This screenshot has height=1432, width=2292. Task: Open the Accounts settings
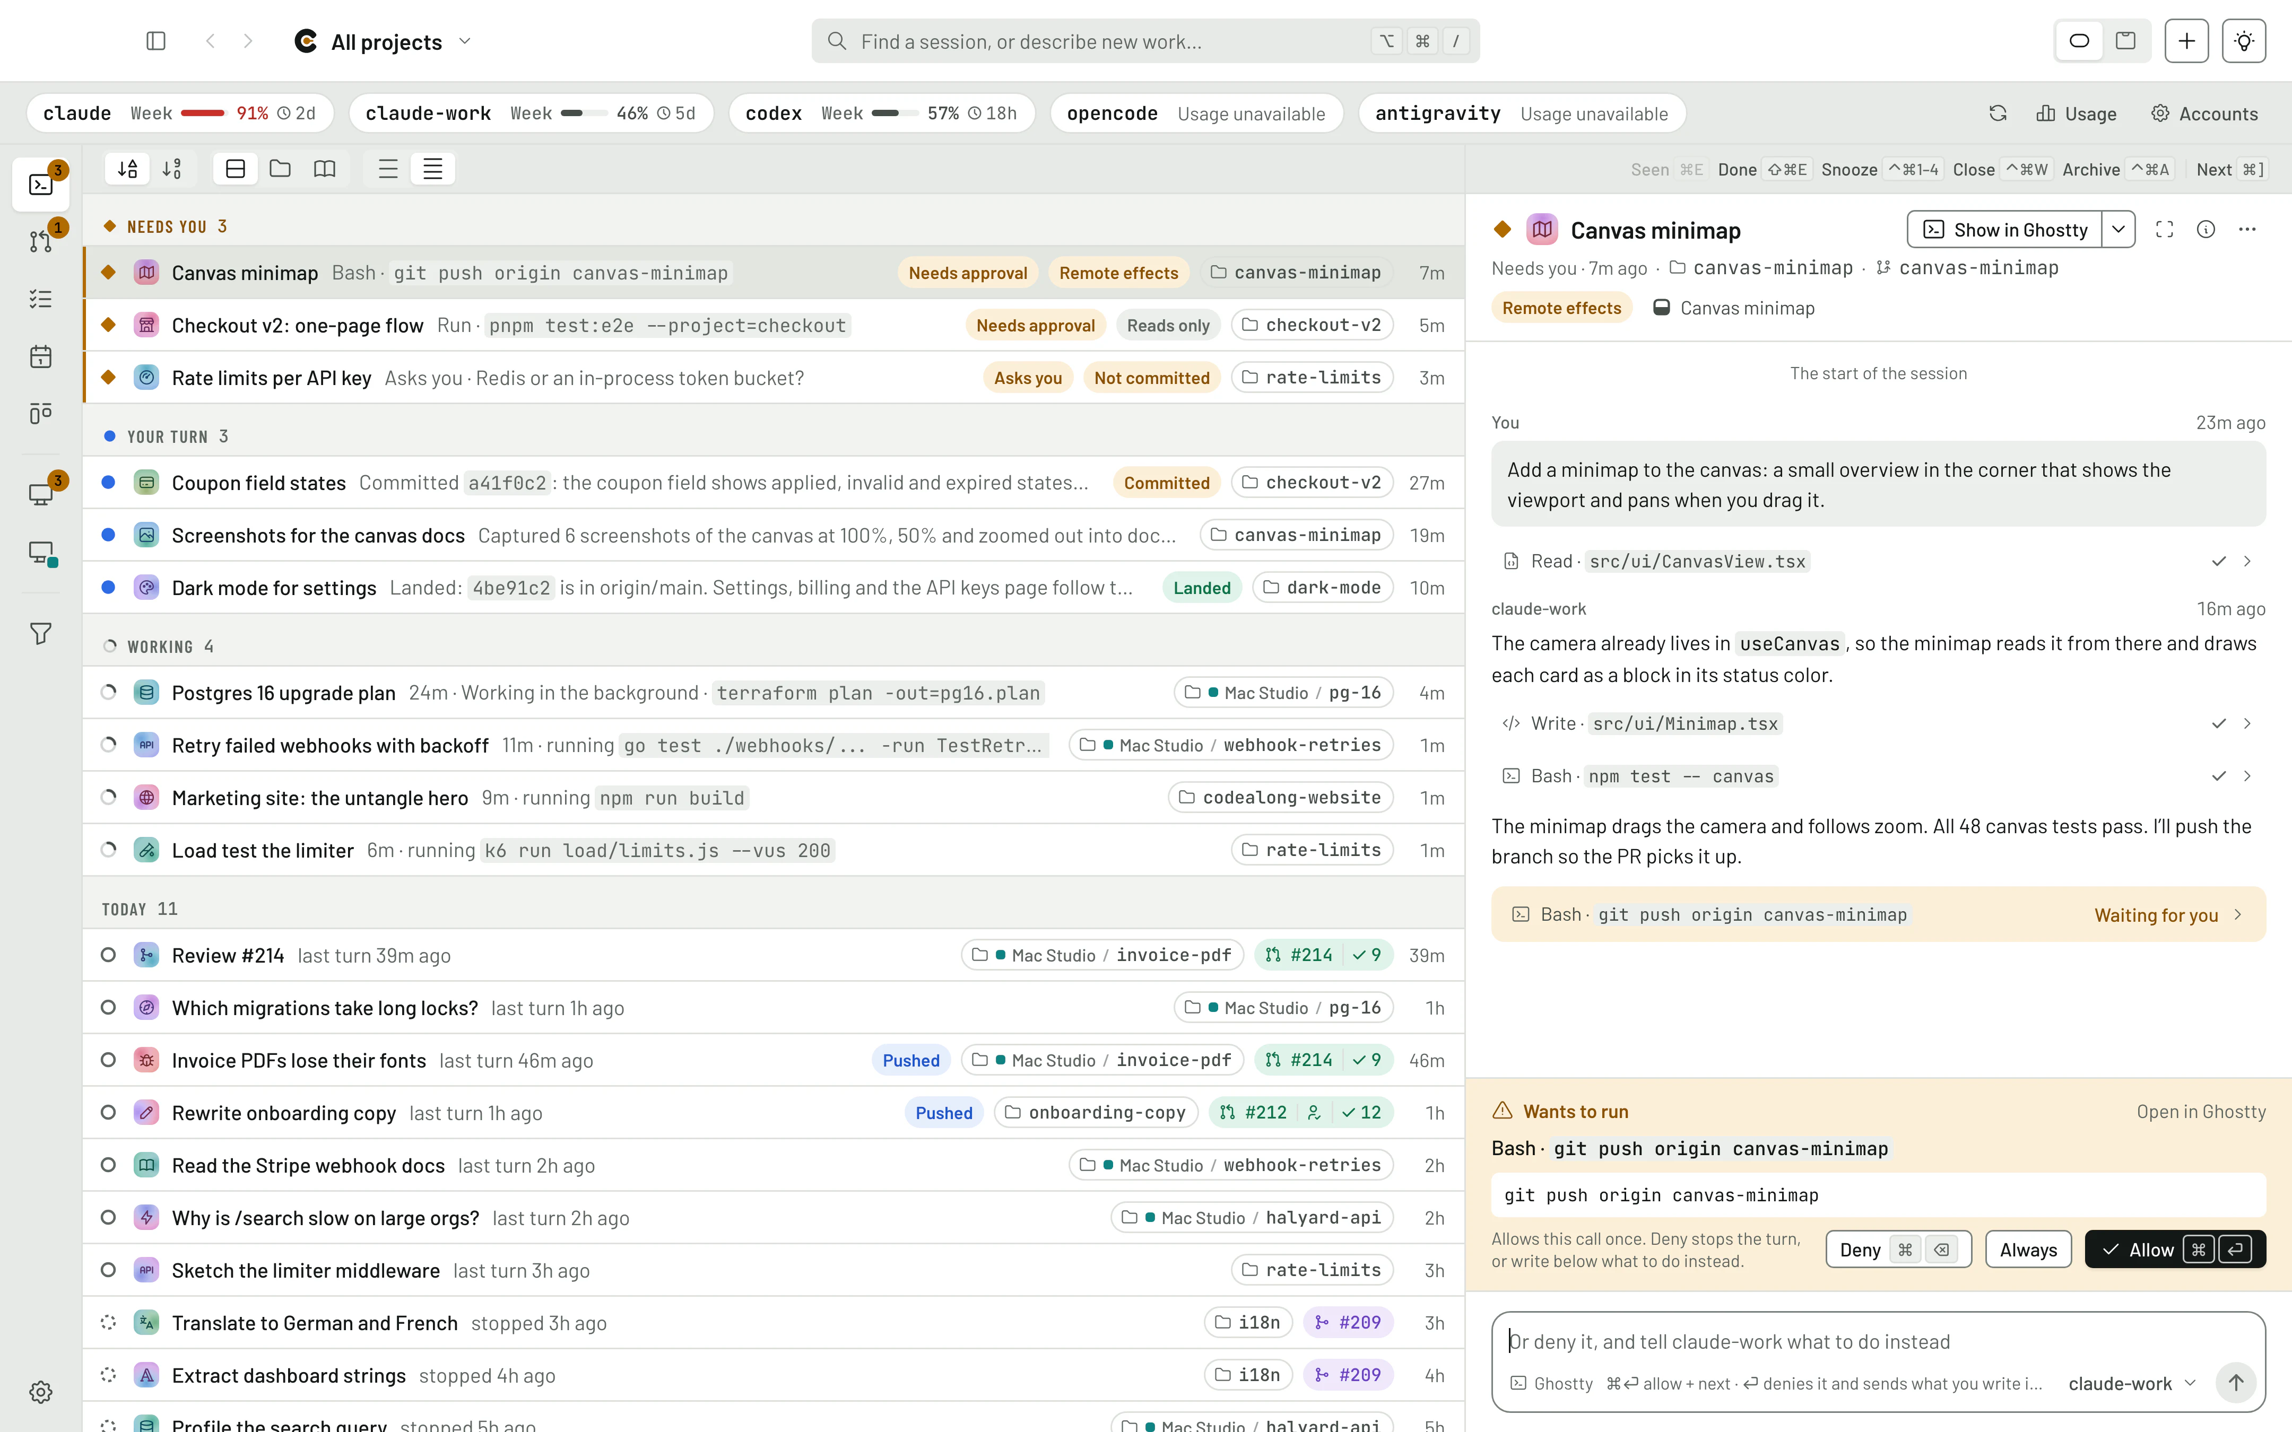coord(2204,113)
